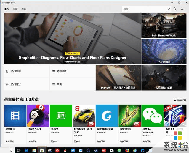Screen dimensions: 189x153
Task: Launch Firefox from the taskbar
Action: (x=127, y=150)
